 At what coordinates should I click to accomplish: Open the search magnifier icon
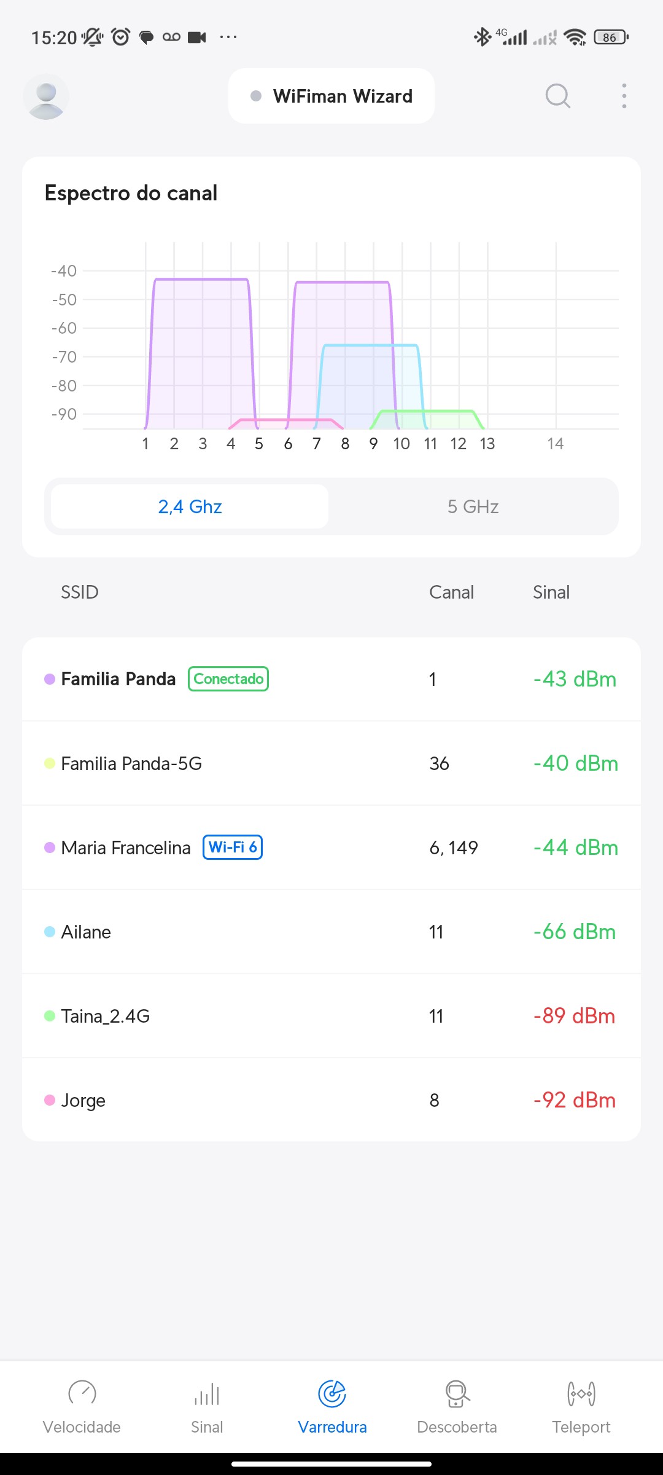tap(557, 96)
